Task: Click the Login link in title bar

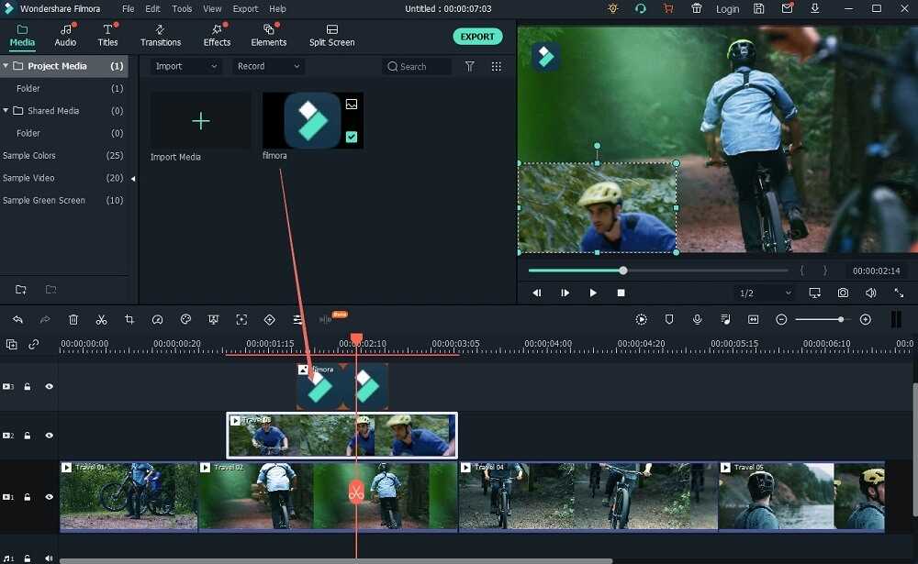Action: point(727,9)
